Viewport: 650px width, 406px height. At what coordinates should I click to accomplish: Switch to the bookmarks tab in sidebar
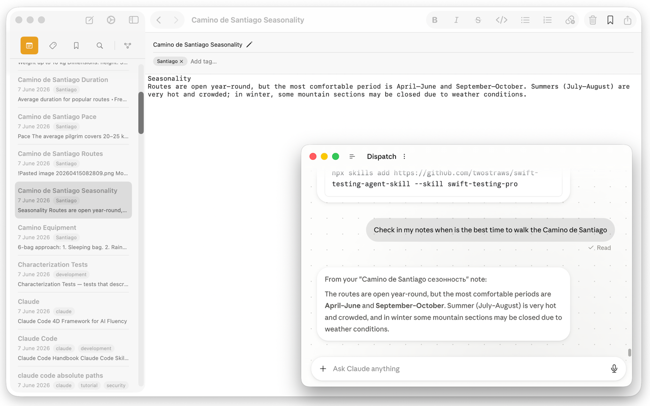[x=76, y=46]
